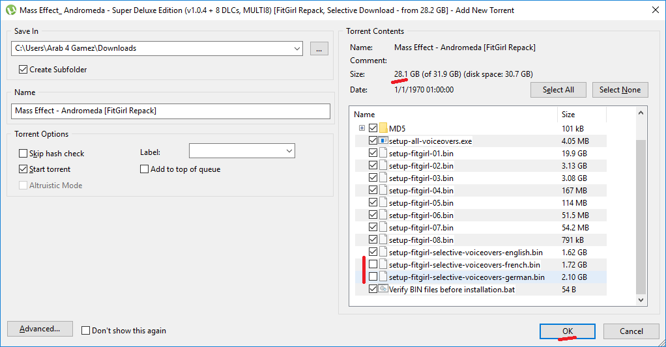Click scrollbar down arrow in file list
Screen dimensions: 666x347
pyautogui.click(x=641, y=299)
